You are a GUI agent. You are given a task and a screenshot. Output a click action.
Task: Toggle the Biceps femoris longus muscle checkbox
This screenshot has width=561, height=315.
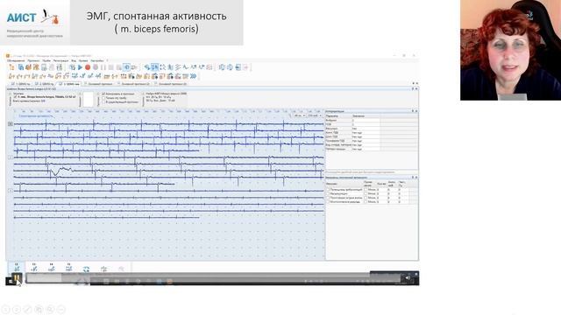tap(16, 97)
